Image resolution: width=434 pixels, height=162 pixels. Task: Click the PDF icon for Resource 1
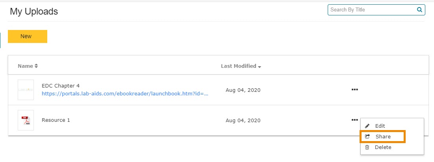[x=26, y=120]
